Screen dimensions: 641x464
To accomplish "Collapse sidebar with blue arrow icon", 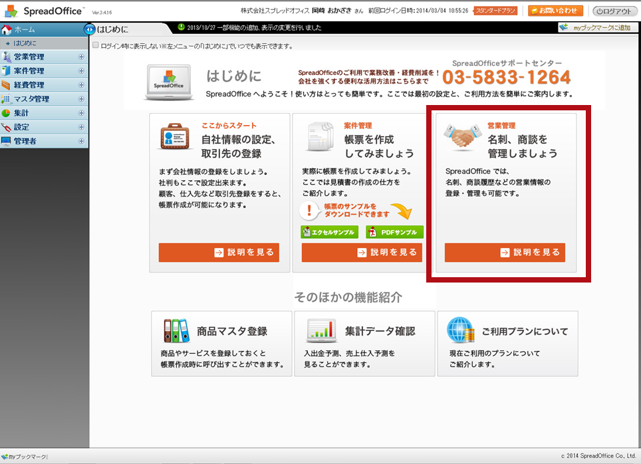I will point(88,29).
